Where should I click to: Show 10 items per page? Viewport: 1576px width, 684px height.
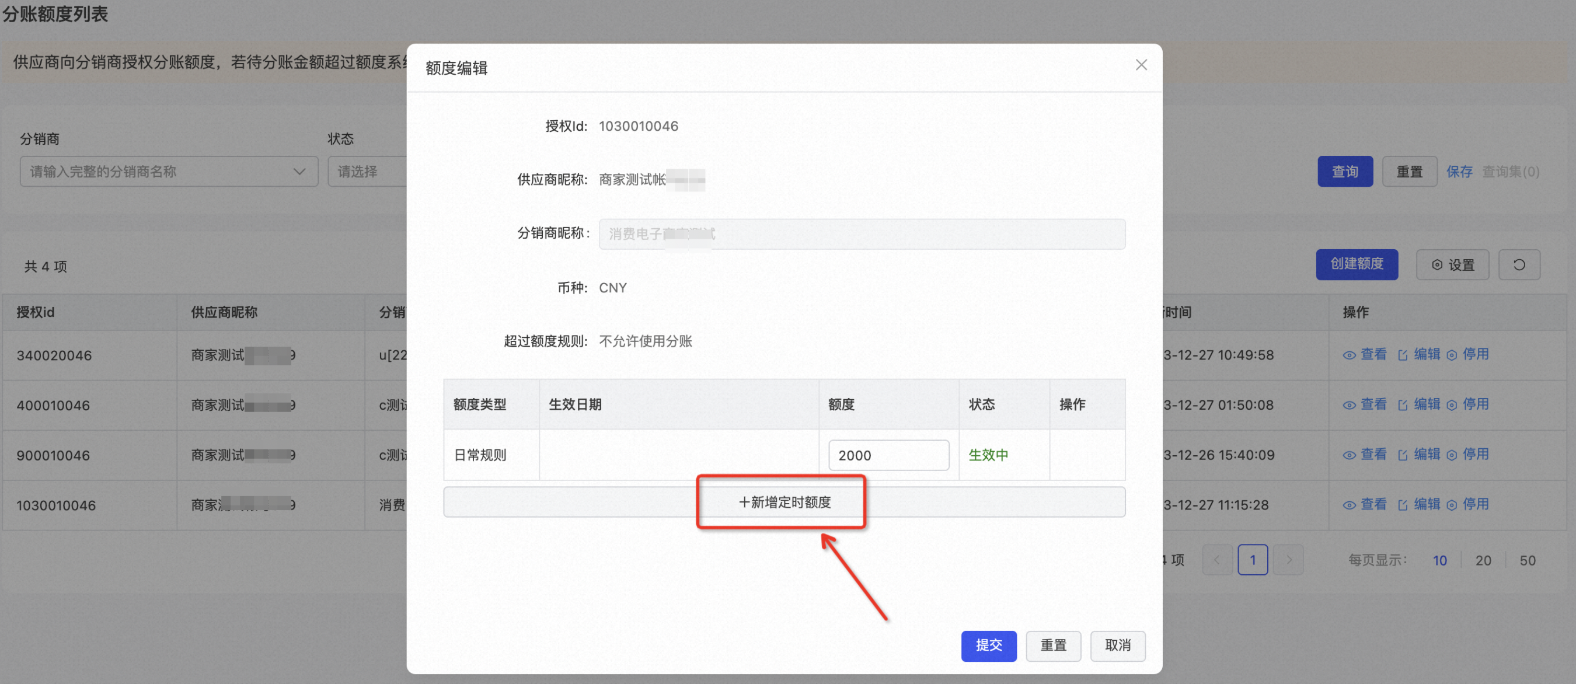coord(1439,560)
